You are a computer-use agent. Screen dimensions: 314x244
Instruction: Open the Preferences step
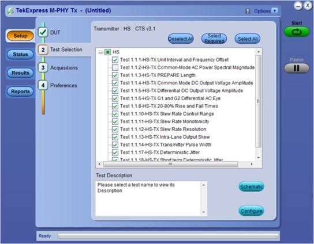[63, 86]
